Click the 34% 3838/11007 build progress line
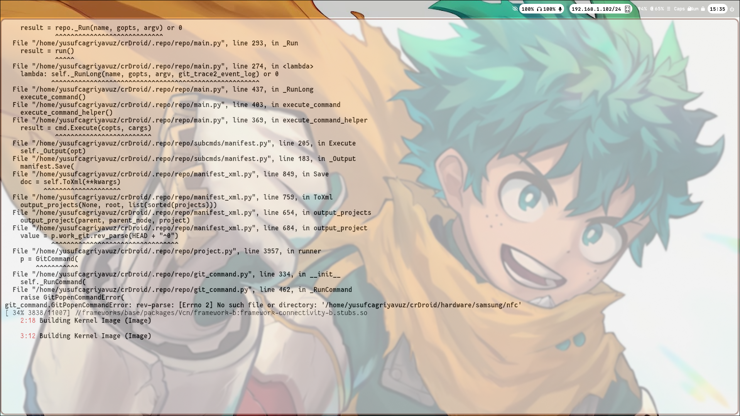Image resolution: width=740 pixels, height=416 pixels. [186, 313]
